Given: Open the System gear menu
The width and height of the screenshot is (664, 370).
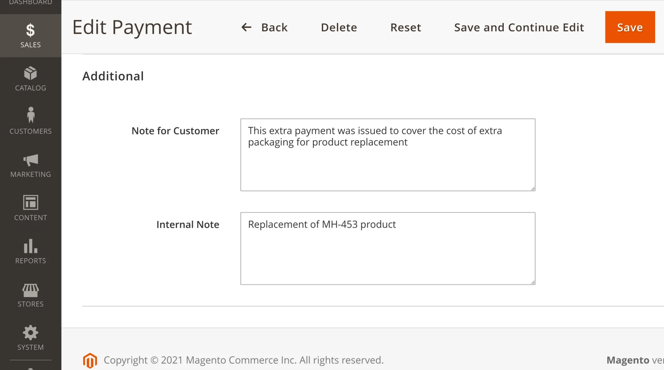Looking at the screenshot, I should [31, 338].
